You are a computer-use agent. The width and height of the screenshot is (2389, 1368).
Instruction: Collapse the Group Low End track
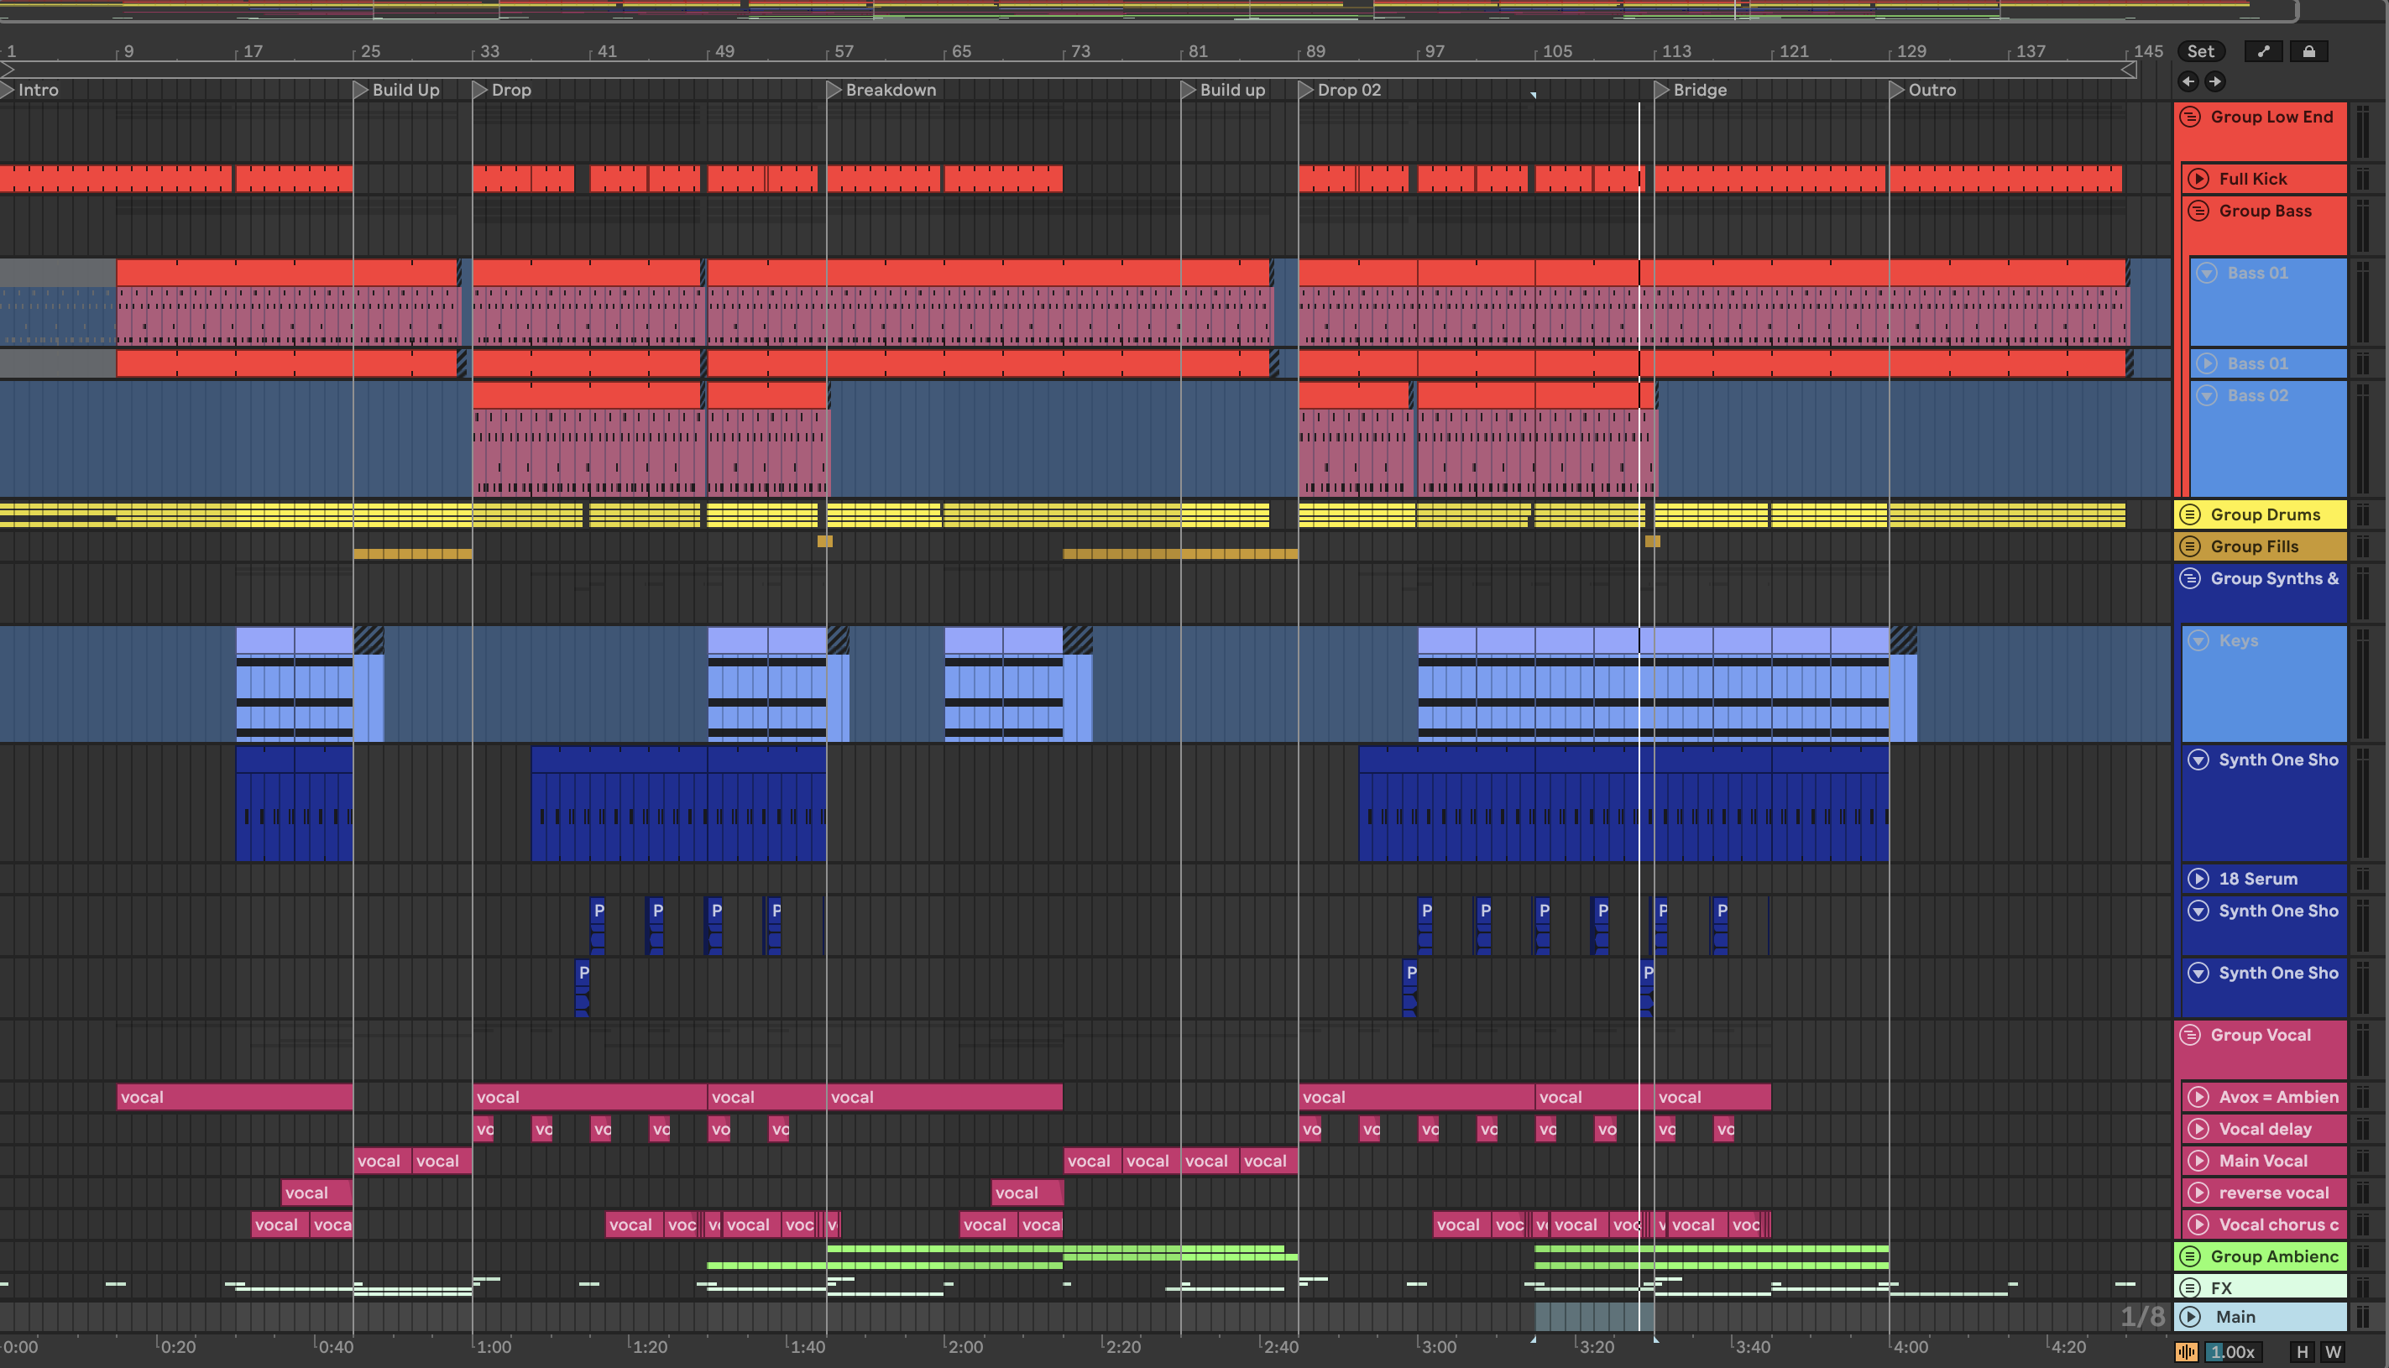tap(2190, 117)
